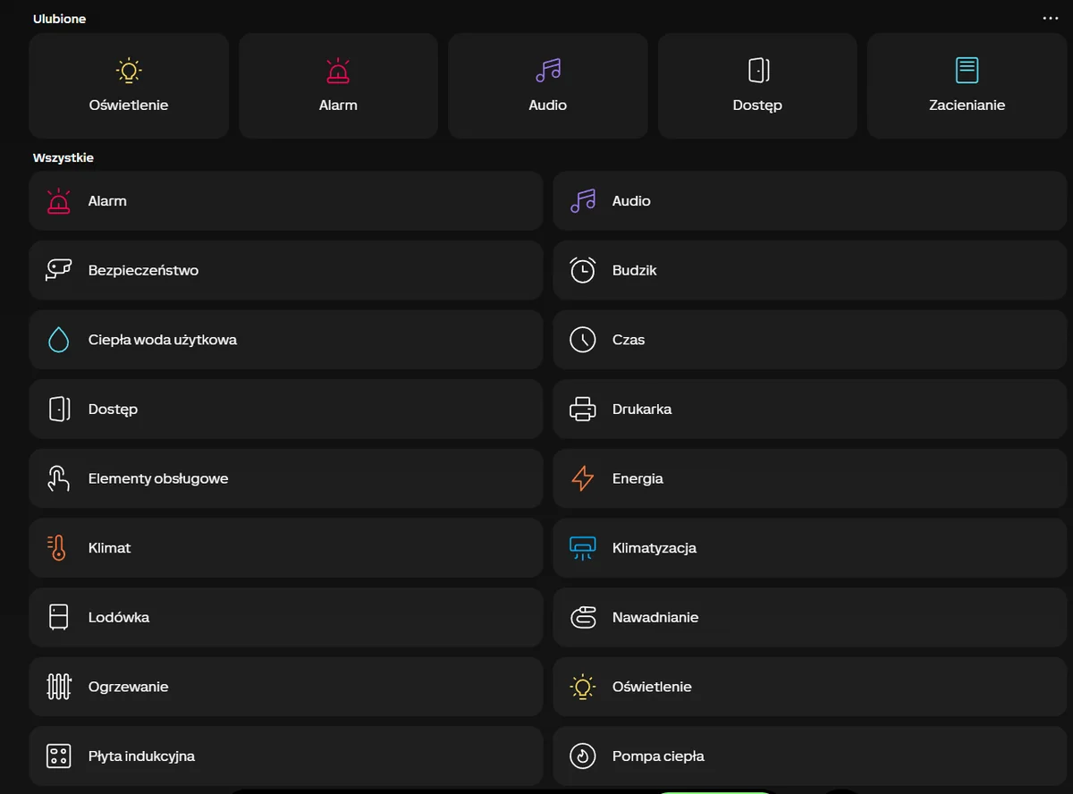Open the Elementy obsługowe list entry

coord(286,478)
